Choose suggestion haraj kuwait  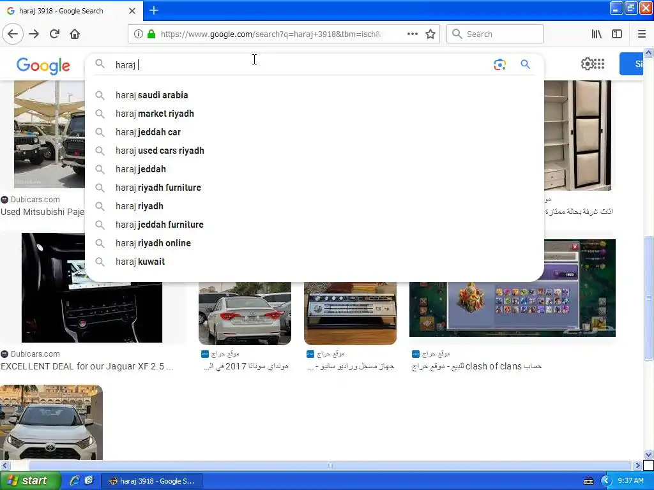pyautogui.click(x=314, y=262)
